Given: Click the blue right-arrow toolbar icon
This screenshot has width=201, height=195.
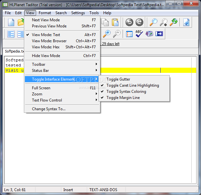Looking at the screenshot, I should [x=159, y=34].
